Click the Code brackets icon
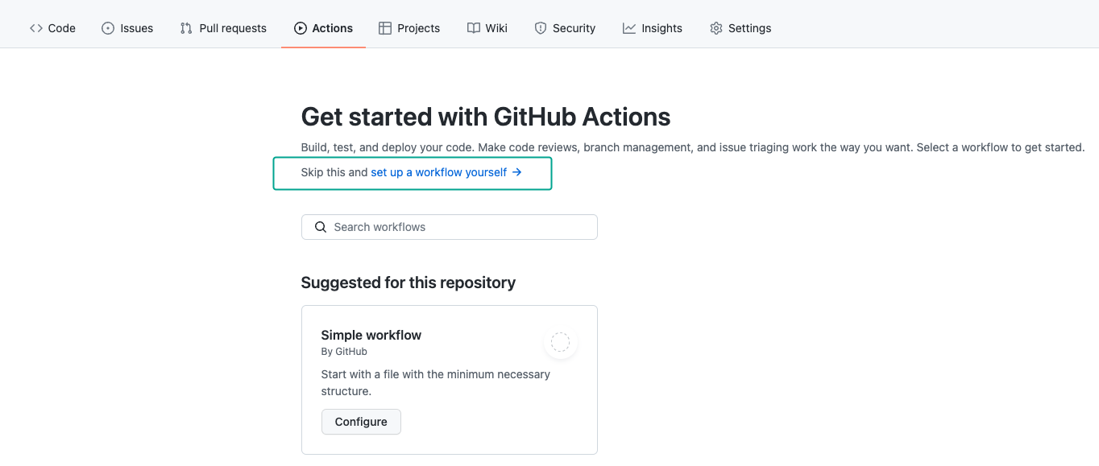The width and height of the screenshot is (1099, 466). pyautogui.click(x=35, y=28)
